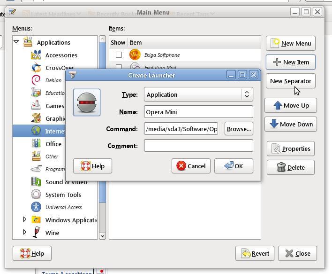Click Close in the Main Menu window

[297, 253]
